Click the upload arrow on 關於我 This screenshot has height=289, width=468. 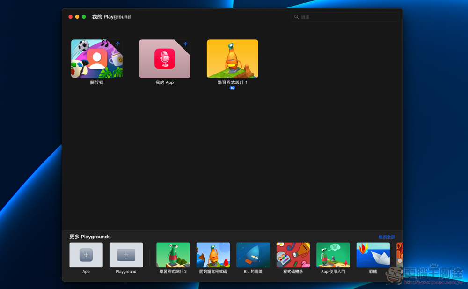click(x=118, y=44)
